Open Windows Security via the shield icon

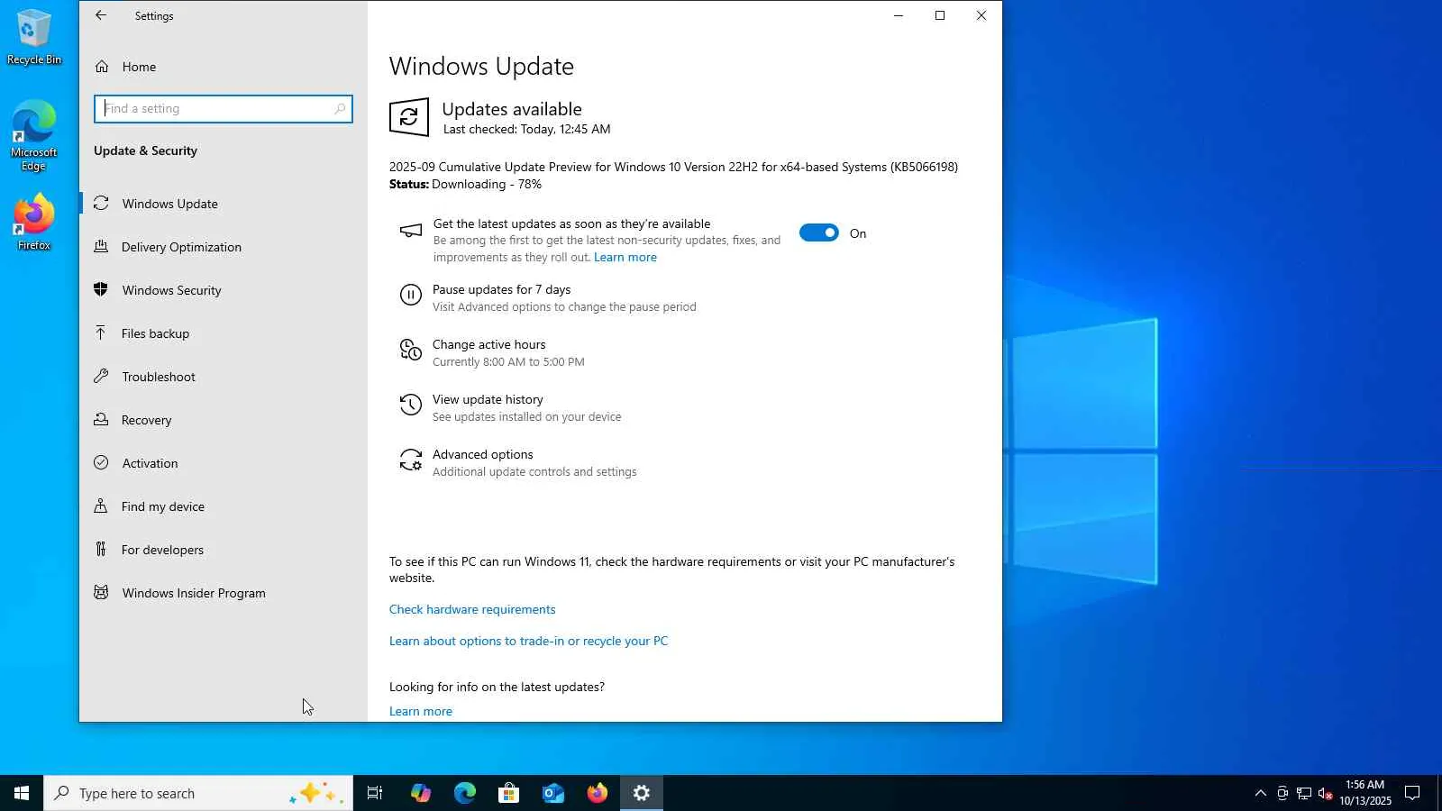[x=101, y=290]
